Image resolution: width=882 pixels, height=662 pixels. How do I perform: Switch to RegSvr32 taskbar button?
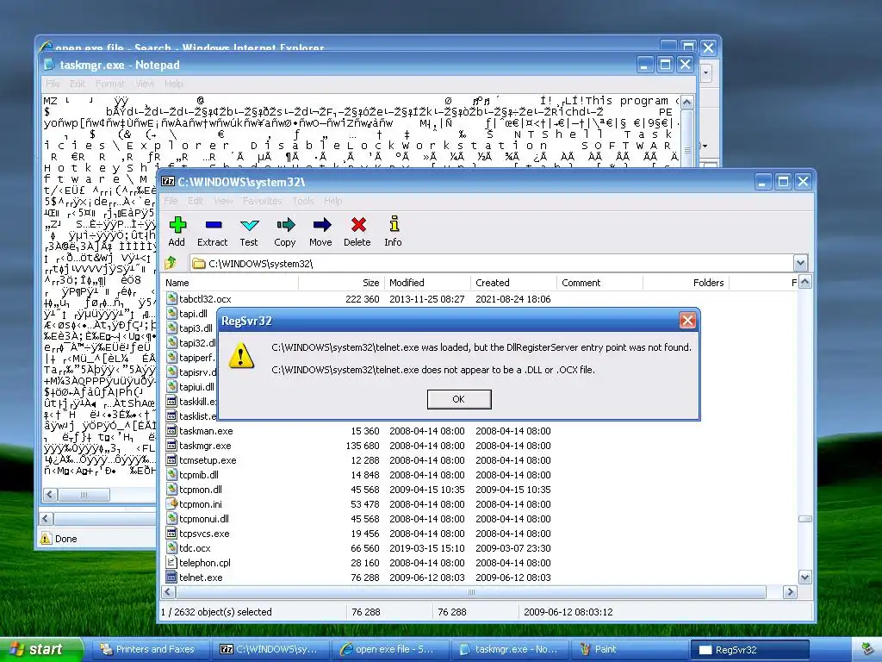click(749, 650)
